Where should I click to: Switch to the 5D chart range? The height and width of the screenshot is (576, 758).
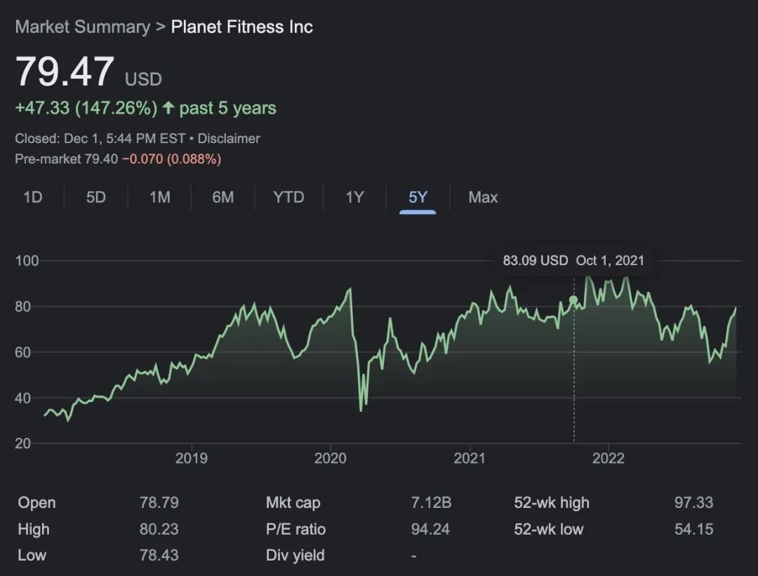96,197
